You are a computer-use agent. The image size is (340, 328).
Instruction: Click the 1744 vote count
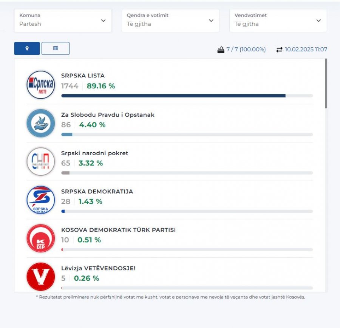pyautogui.click(x=70, y=86)
